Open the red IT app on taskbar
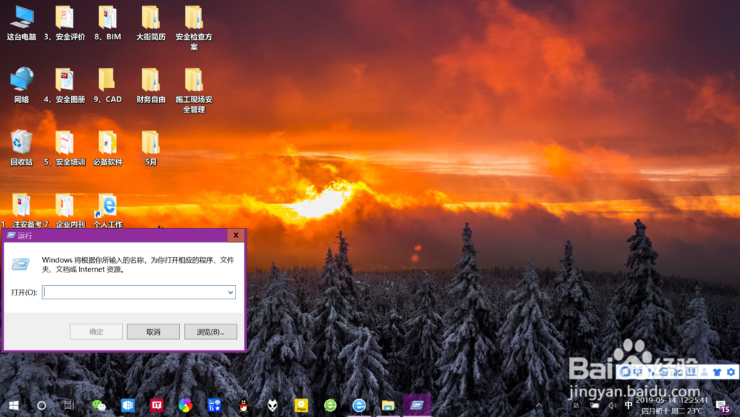Viewport: 740px width, 417px height. click(x=157, y=405)
